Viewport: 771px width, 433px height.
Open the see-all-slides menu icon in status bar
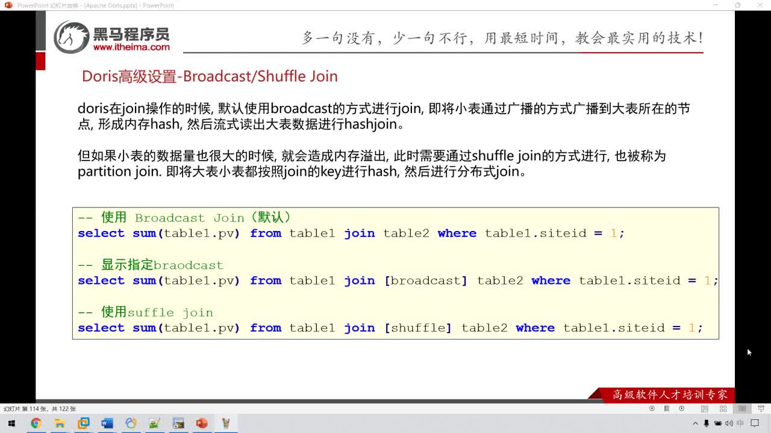[x=667, y=408]
